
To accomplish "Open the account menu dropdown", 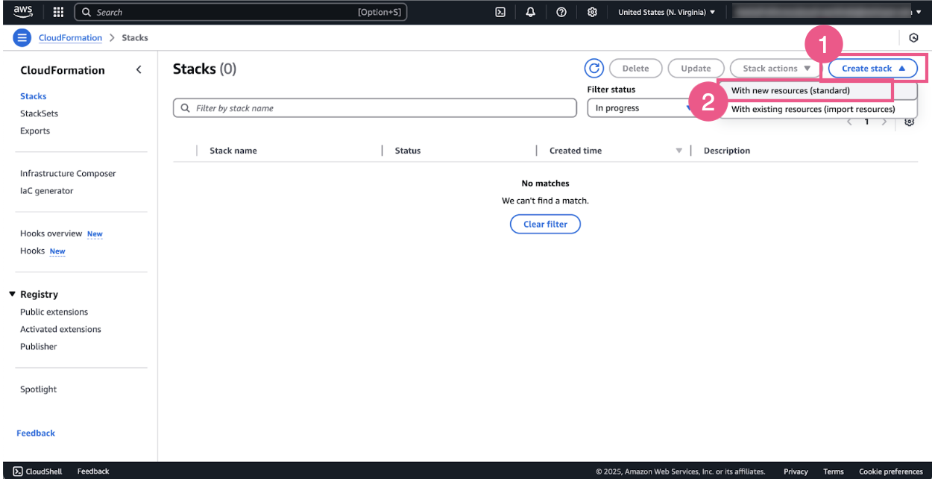I will [x=826, y=12].
